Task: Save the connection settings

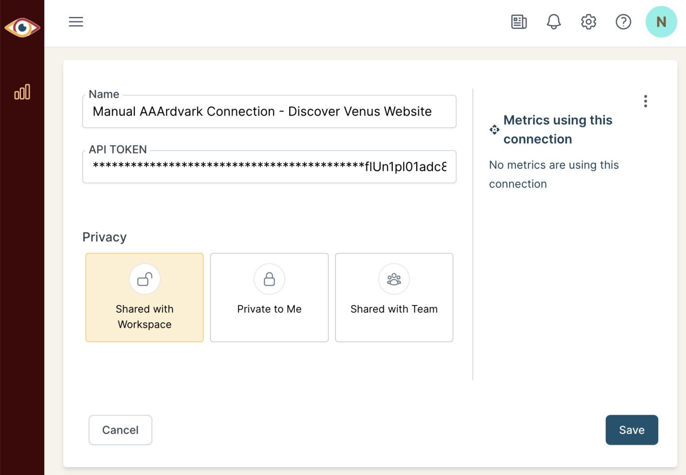Action: (x=632, y=430)
